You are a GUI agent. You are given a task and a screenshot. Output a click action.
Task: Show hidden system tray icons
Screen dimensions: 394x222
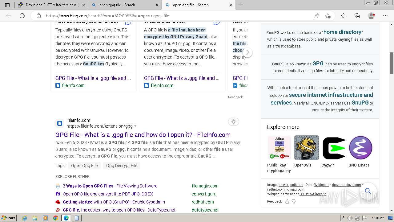point(343,218)
